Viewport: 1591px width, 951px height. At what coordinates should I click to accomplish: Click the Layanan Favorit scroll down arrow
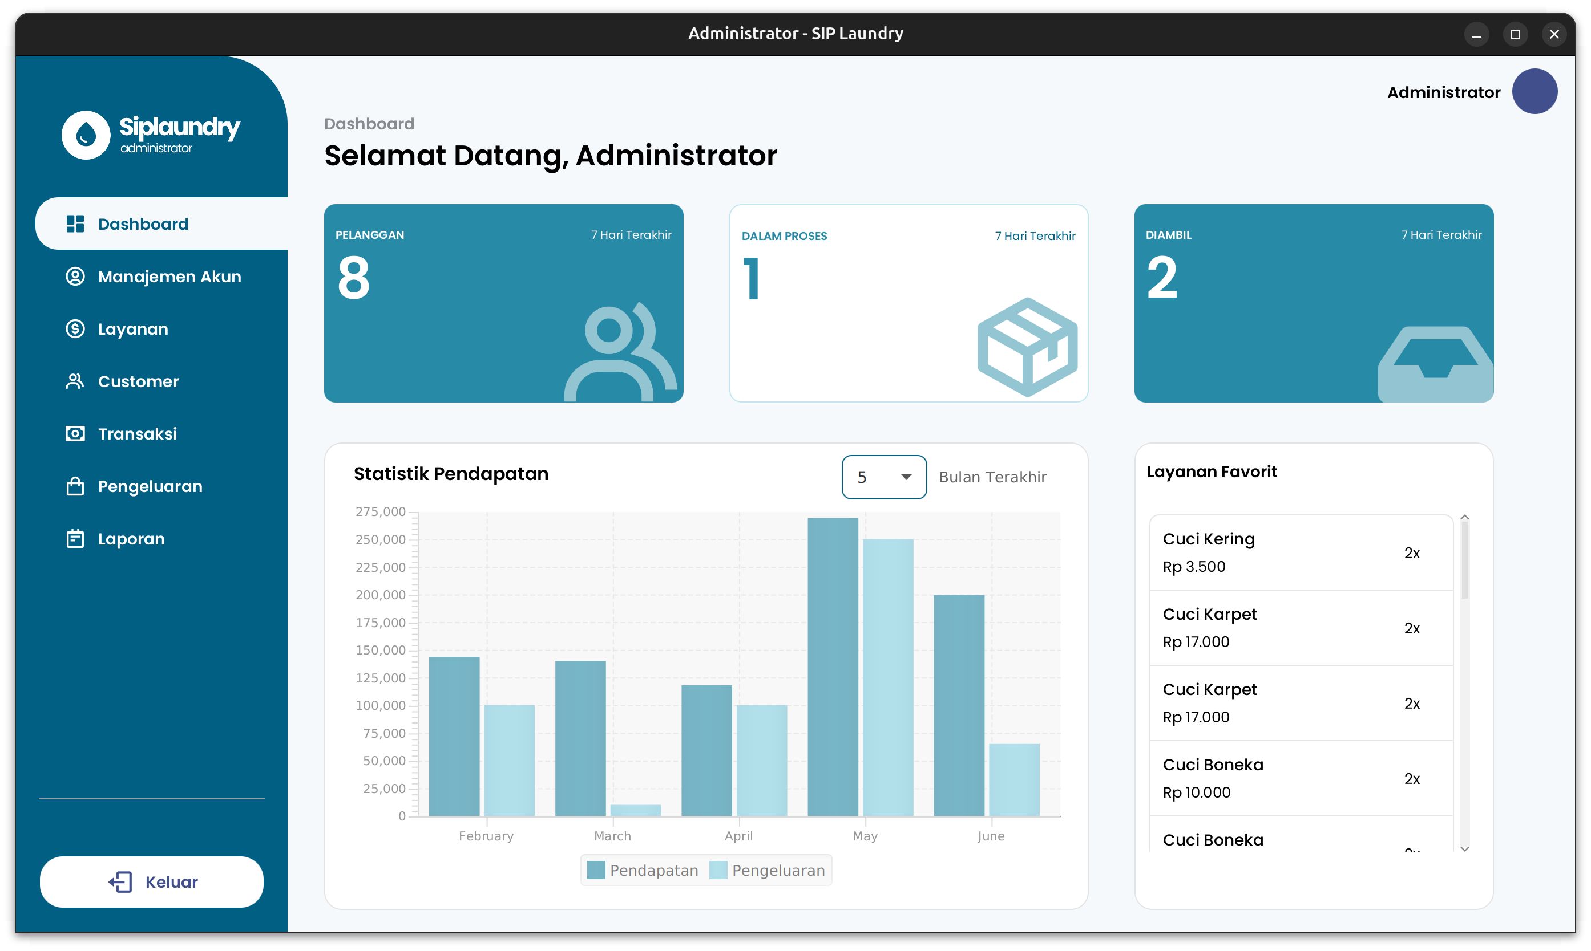1465,848
